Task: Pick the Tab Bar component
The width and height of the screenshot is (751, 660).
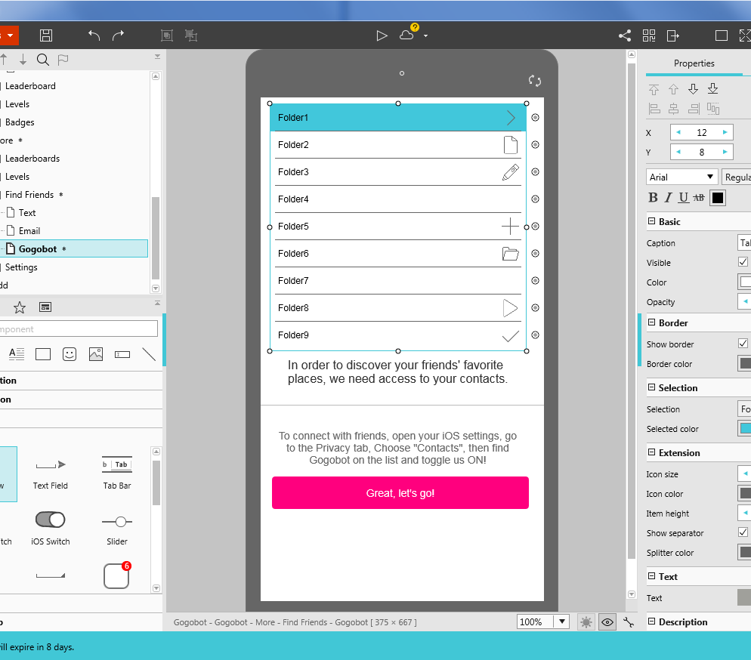Action: (x=117, y=473)
